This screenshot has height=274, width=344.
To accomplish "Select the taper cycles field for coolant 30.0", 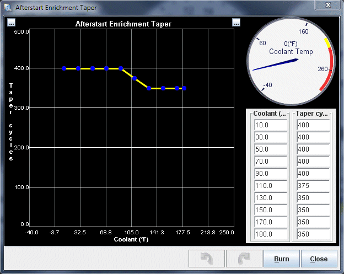I will pos(313,137).
